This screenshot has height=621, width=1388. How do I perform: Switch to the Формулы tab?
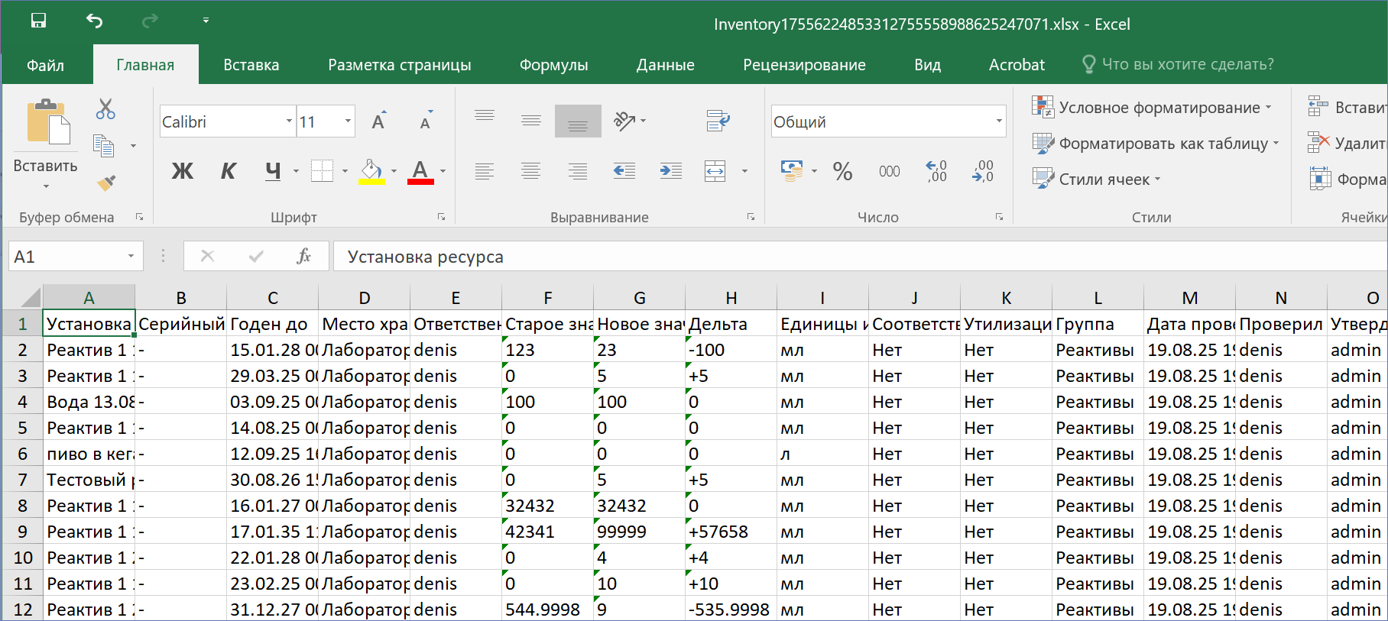(554, 65)
